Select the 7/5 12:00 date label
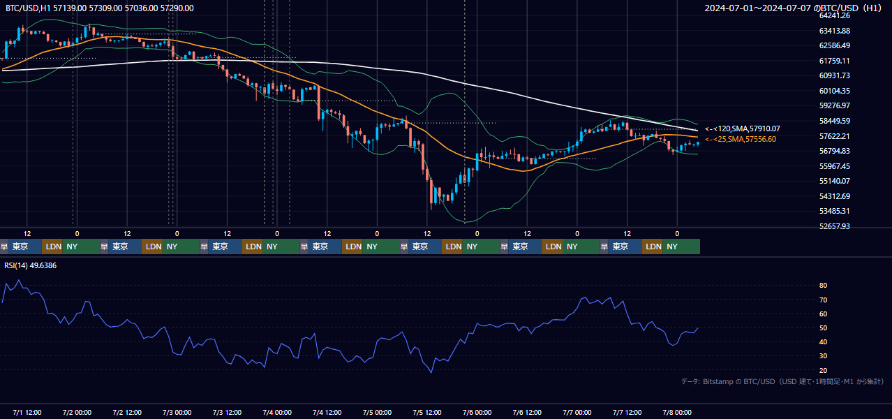Image resolution: width=892 pixels, height=419 pixels. pos(427,412)
